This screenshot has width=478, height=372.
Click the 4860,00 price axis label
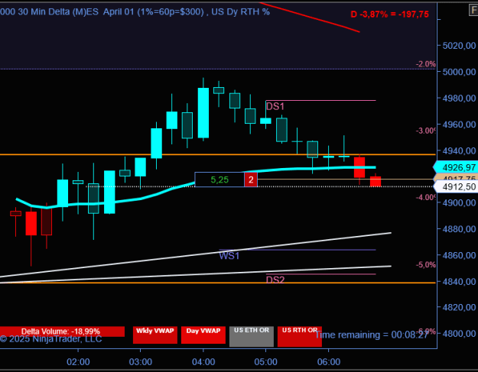(459, 255)
